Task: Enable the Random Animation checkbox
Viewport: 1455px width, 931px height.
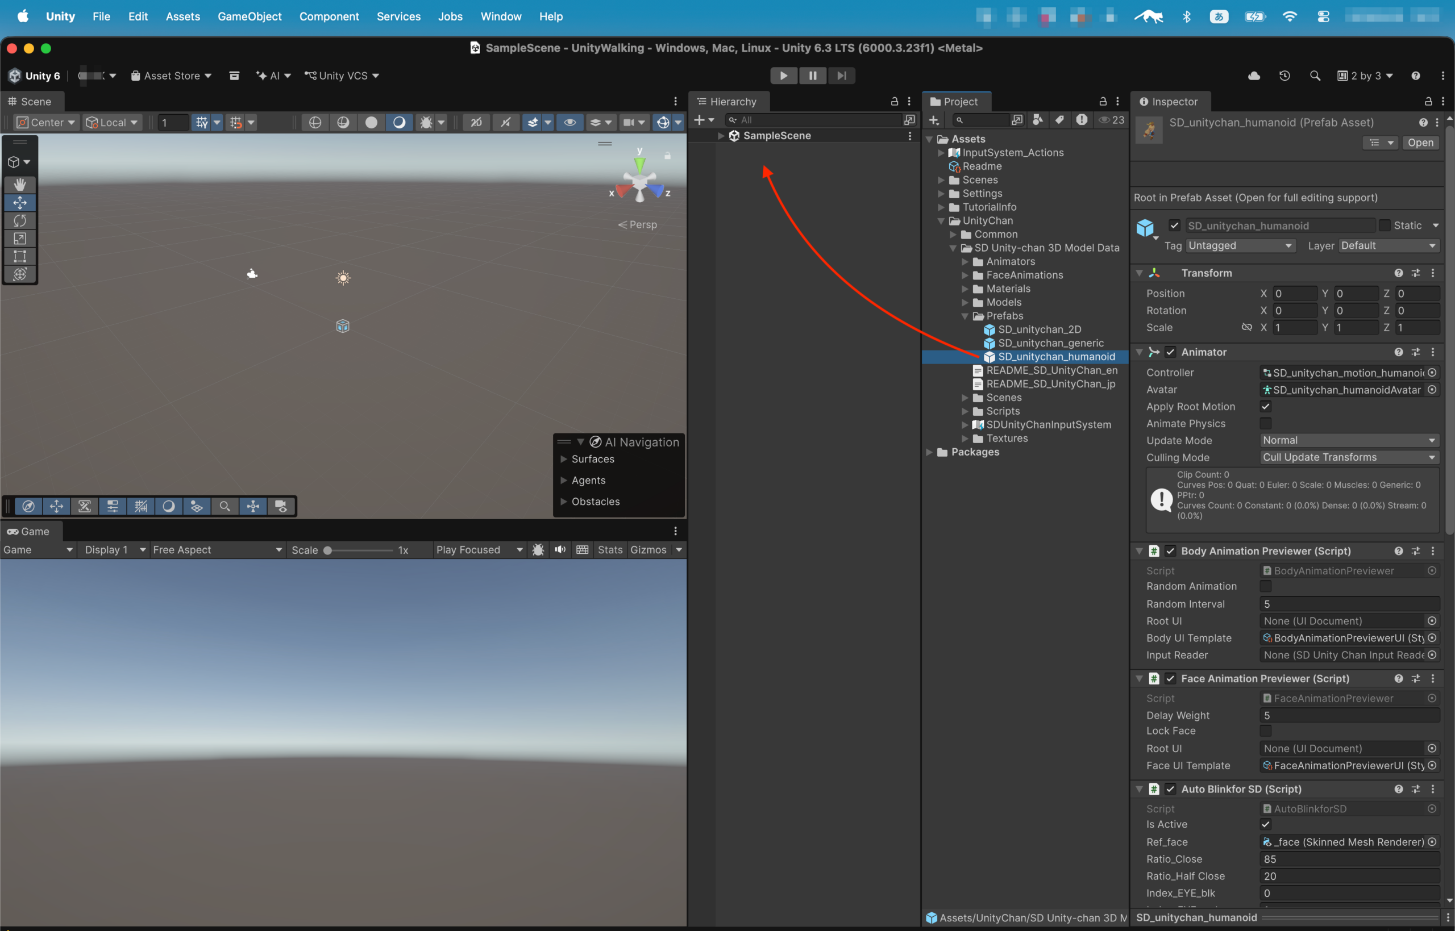Action: tap(1265, 586)
